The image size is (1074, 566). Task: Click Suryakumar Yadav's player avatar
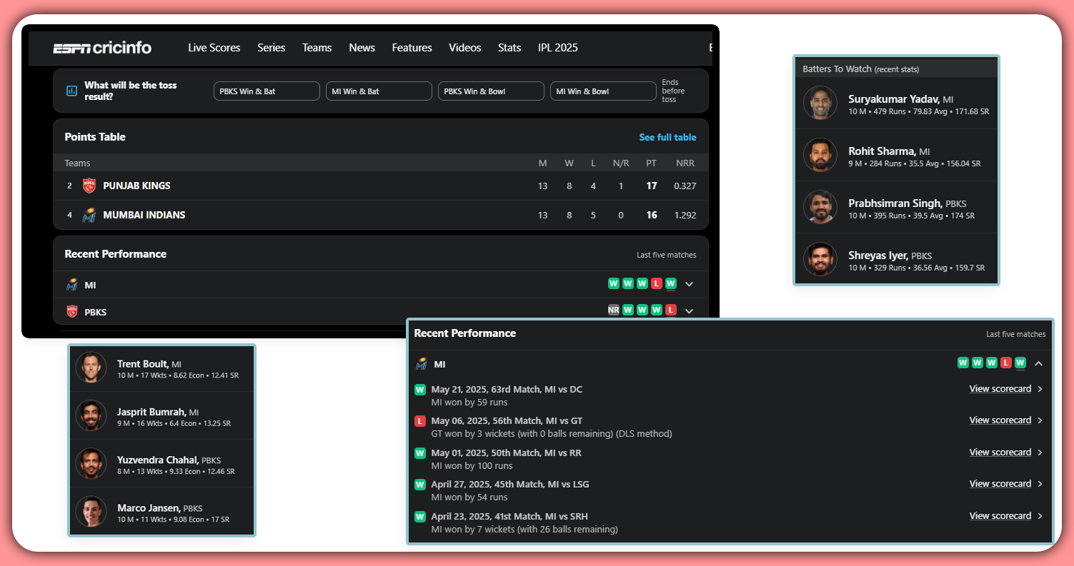tap(820, 103)
